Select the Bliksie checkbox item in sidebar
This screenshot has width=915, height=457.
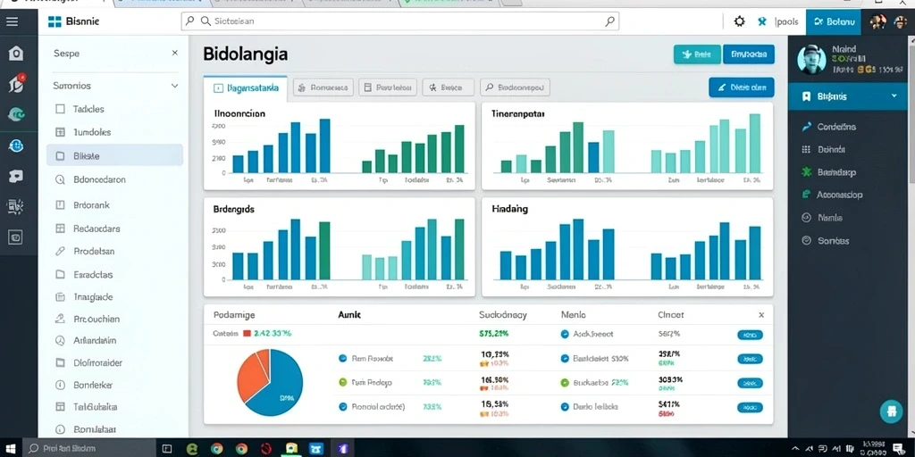60,156
